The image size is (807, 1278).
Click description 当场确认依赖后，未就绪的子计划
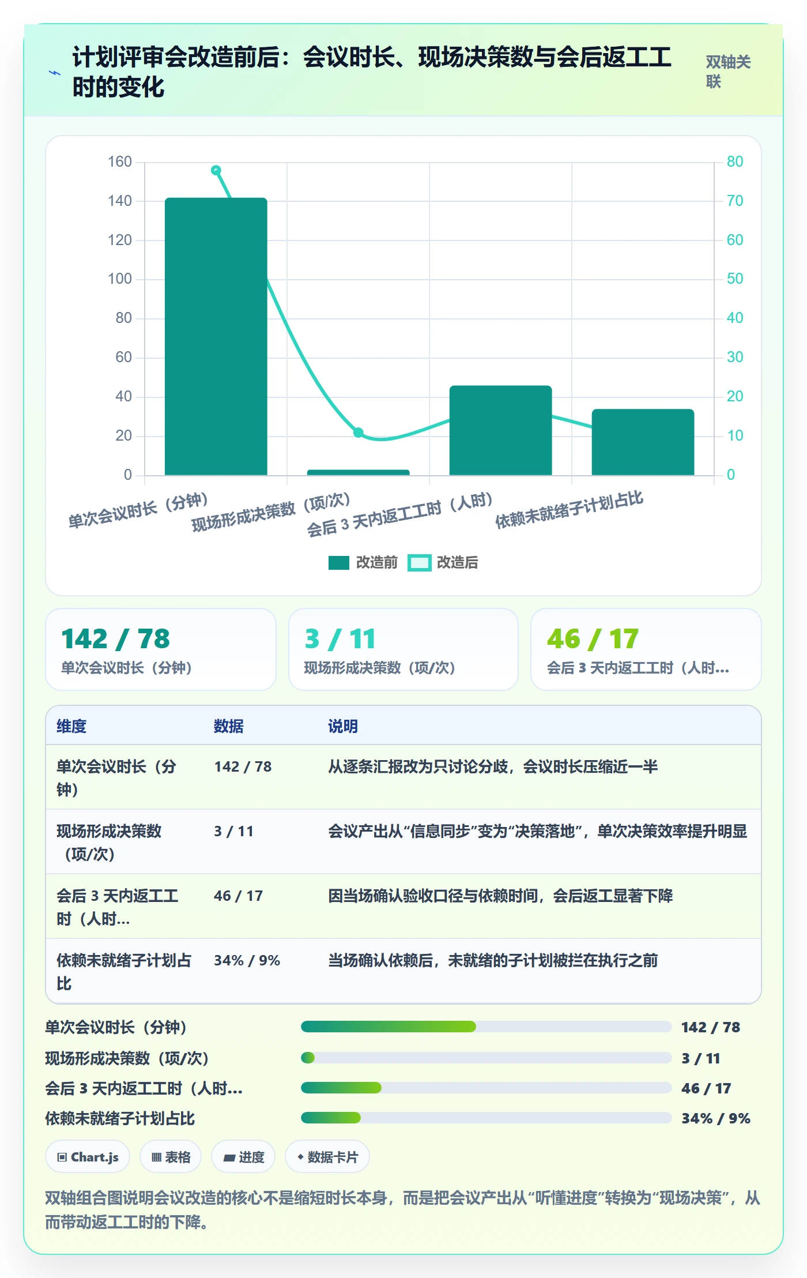tap(493, 960)
